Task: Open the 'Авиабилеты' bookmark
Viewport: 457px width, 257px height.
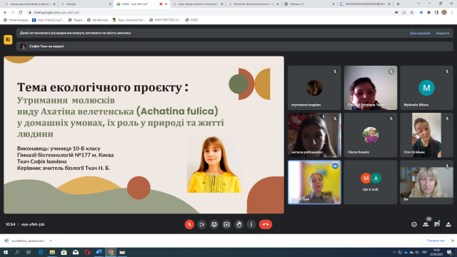Action: 98,20
